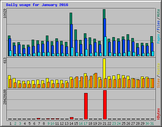Click the small red KBytes bar for day 14

point(72,118)
